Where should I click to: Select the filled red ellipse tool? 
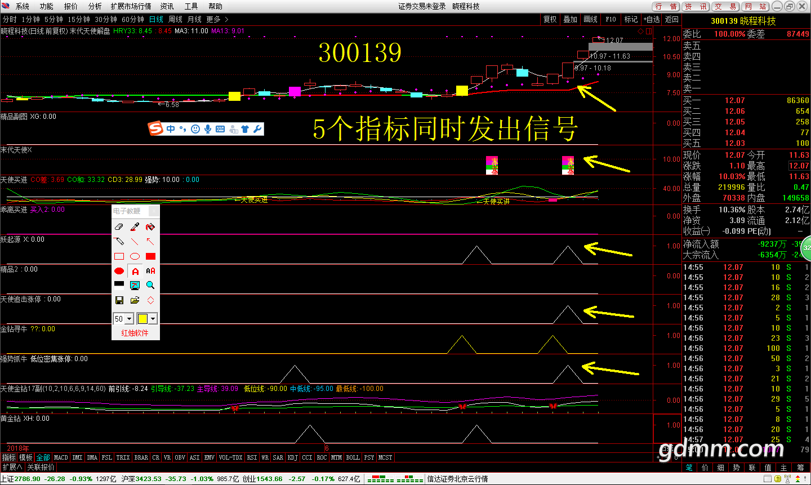[119, 271]
